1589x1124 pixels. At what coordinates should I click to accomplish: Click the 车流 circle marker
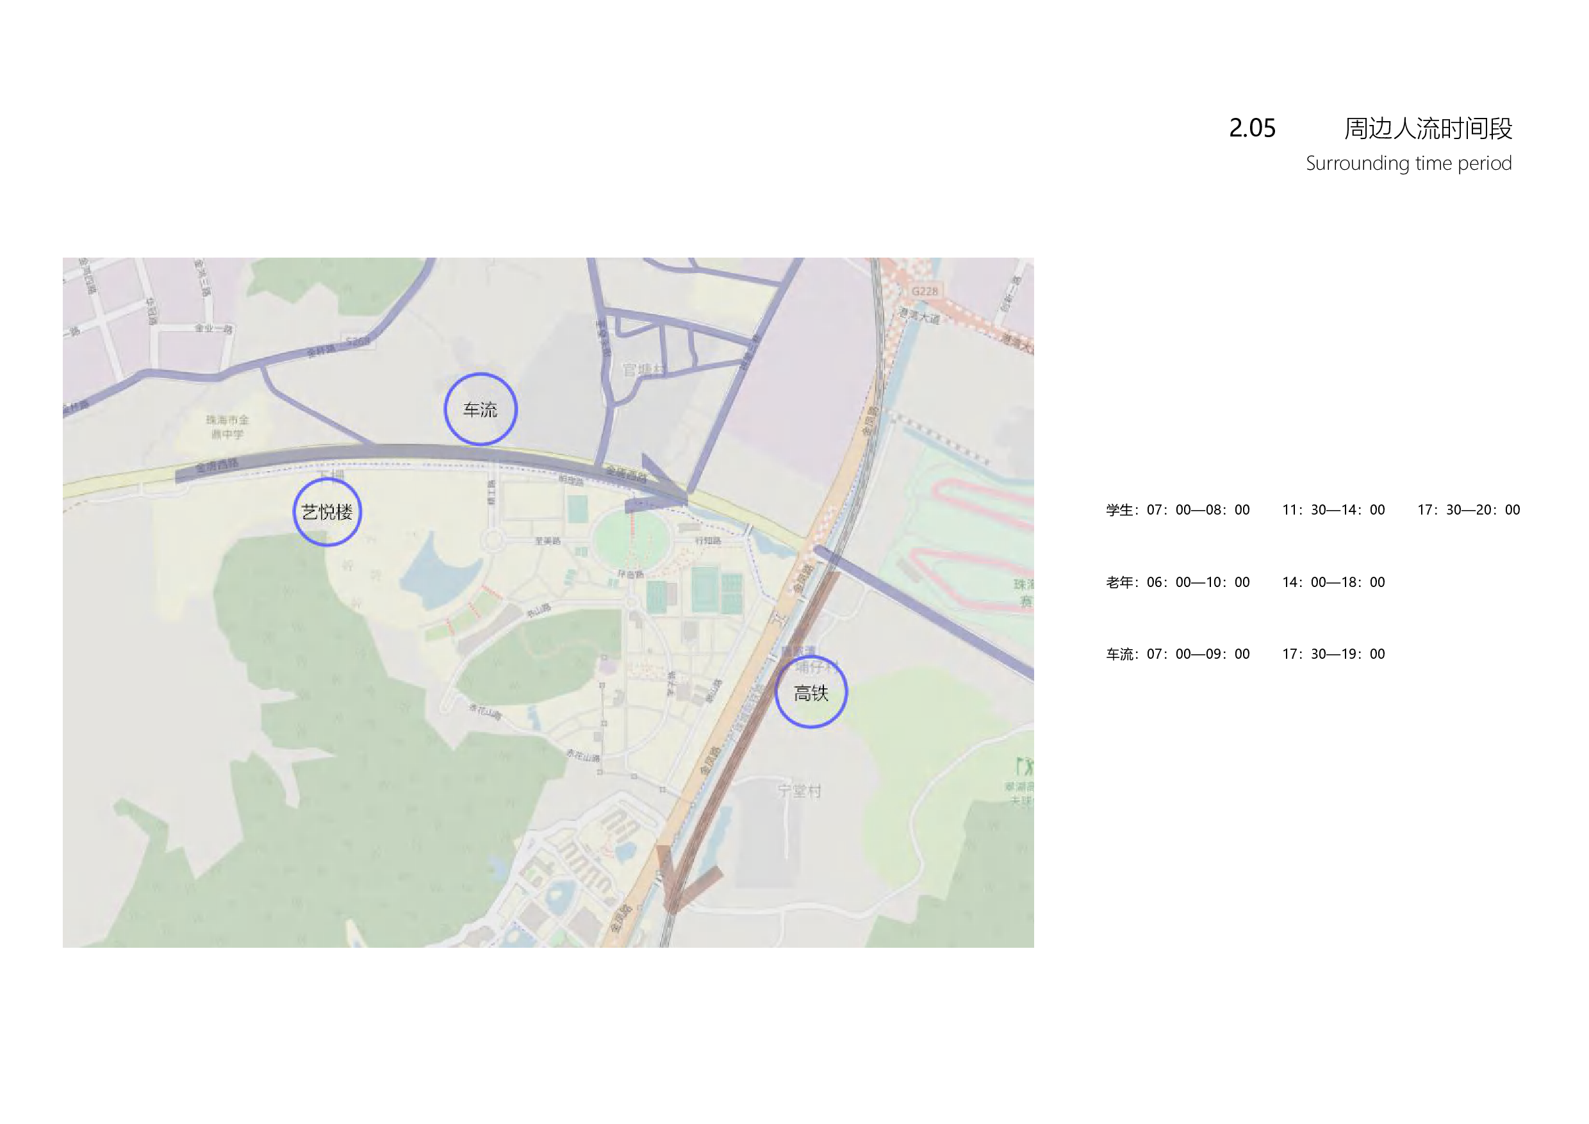pyautogui.click(x=481, y=409)
